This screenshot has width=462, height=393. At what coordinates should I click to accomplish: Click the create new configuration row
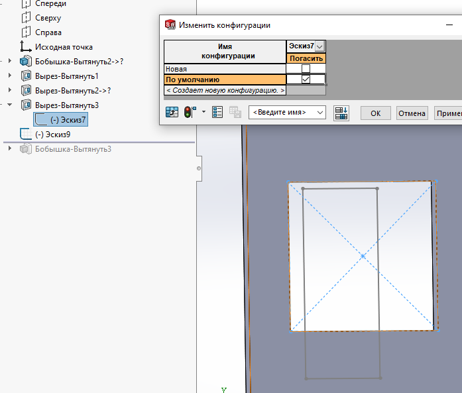coord(225,90)
